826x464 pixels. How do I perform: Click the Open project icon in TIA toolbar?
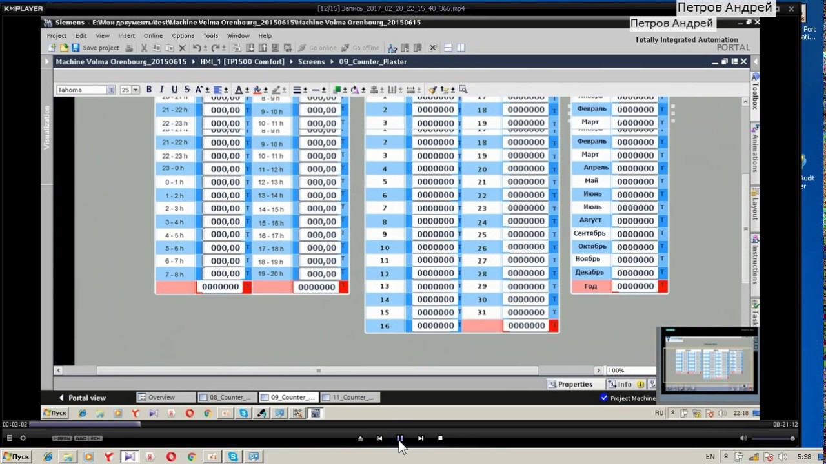pos(64,48)
